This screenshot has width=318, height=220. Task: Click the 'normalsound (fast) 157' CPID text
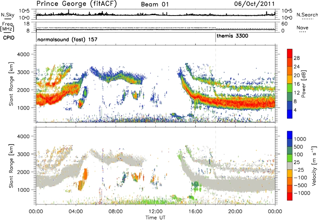(67, 39)
